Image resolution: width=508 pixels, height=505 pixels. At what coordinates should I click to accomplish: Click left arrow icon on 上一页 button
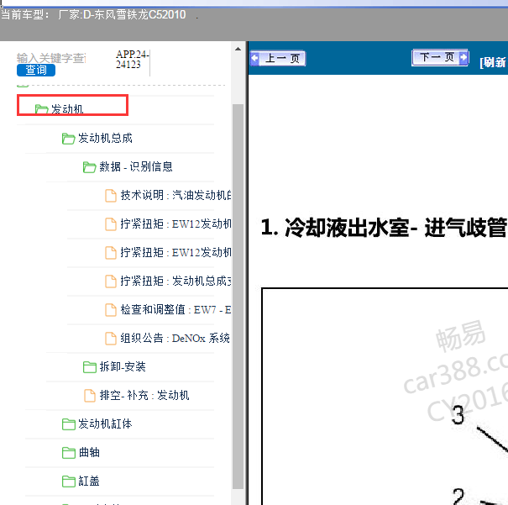tap(255, 58)
